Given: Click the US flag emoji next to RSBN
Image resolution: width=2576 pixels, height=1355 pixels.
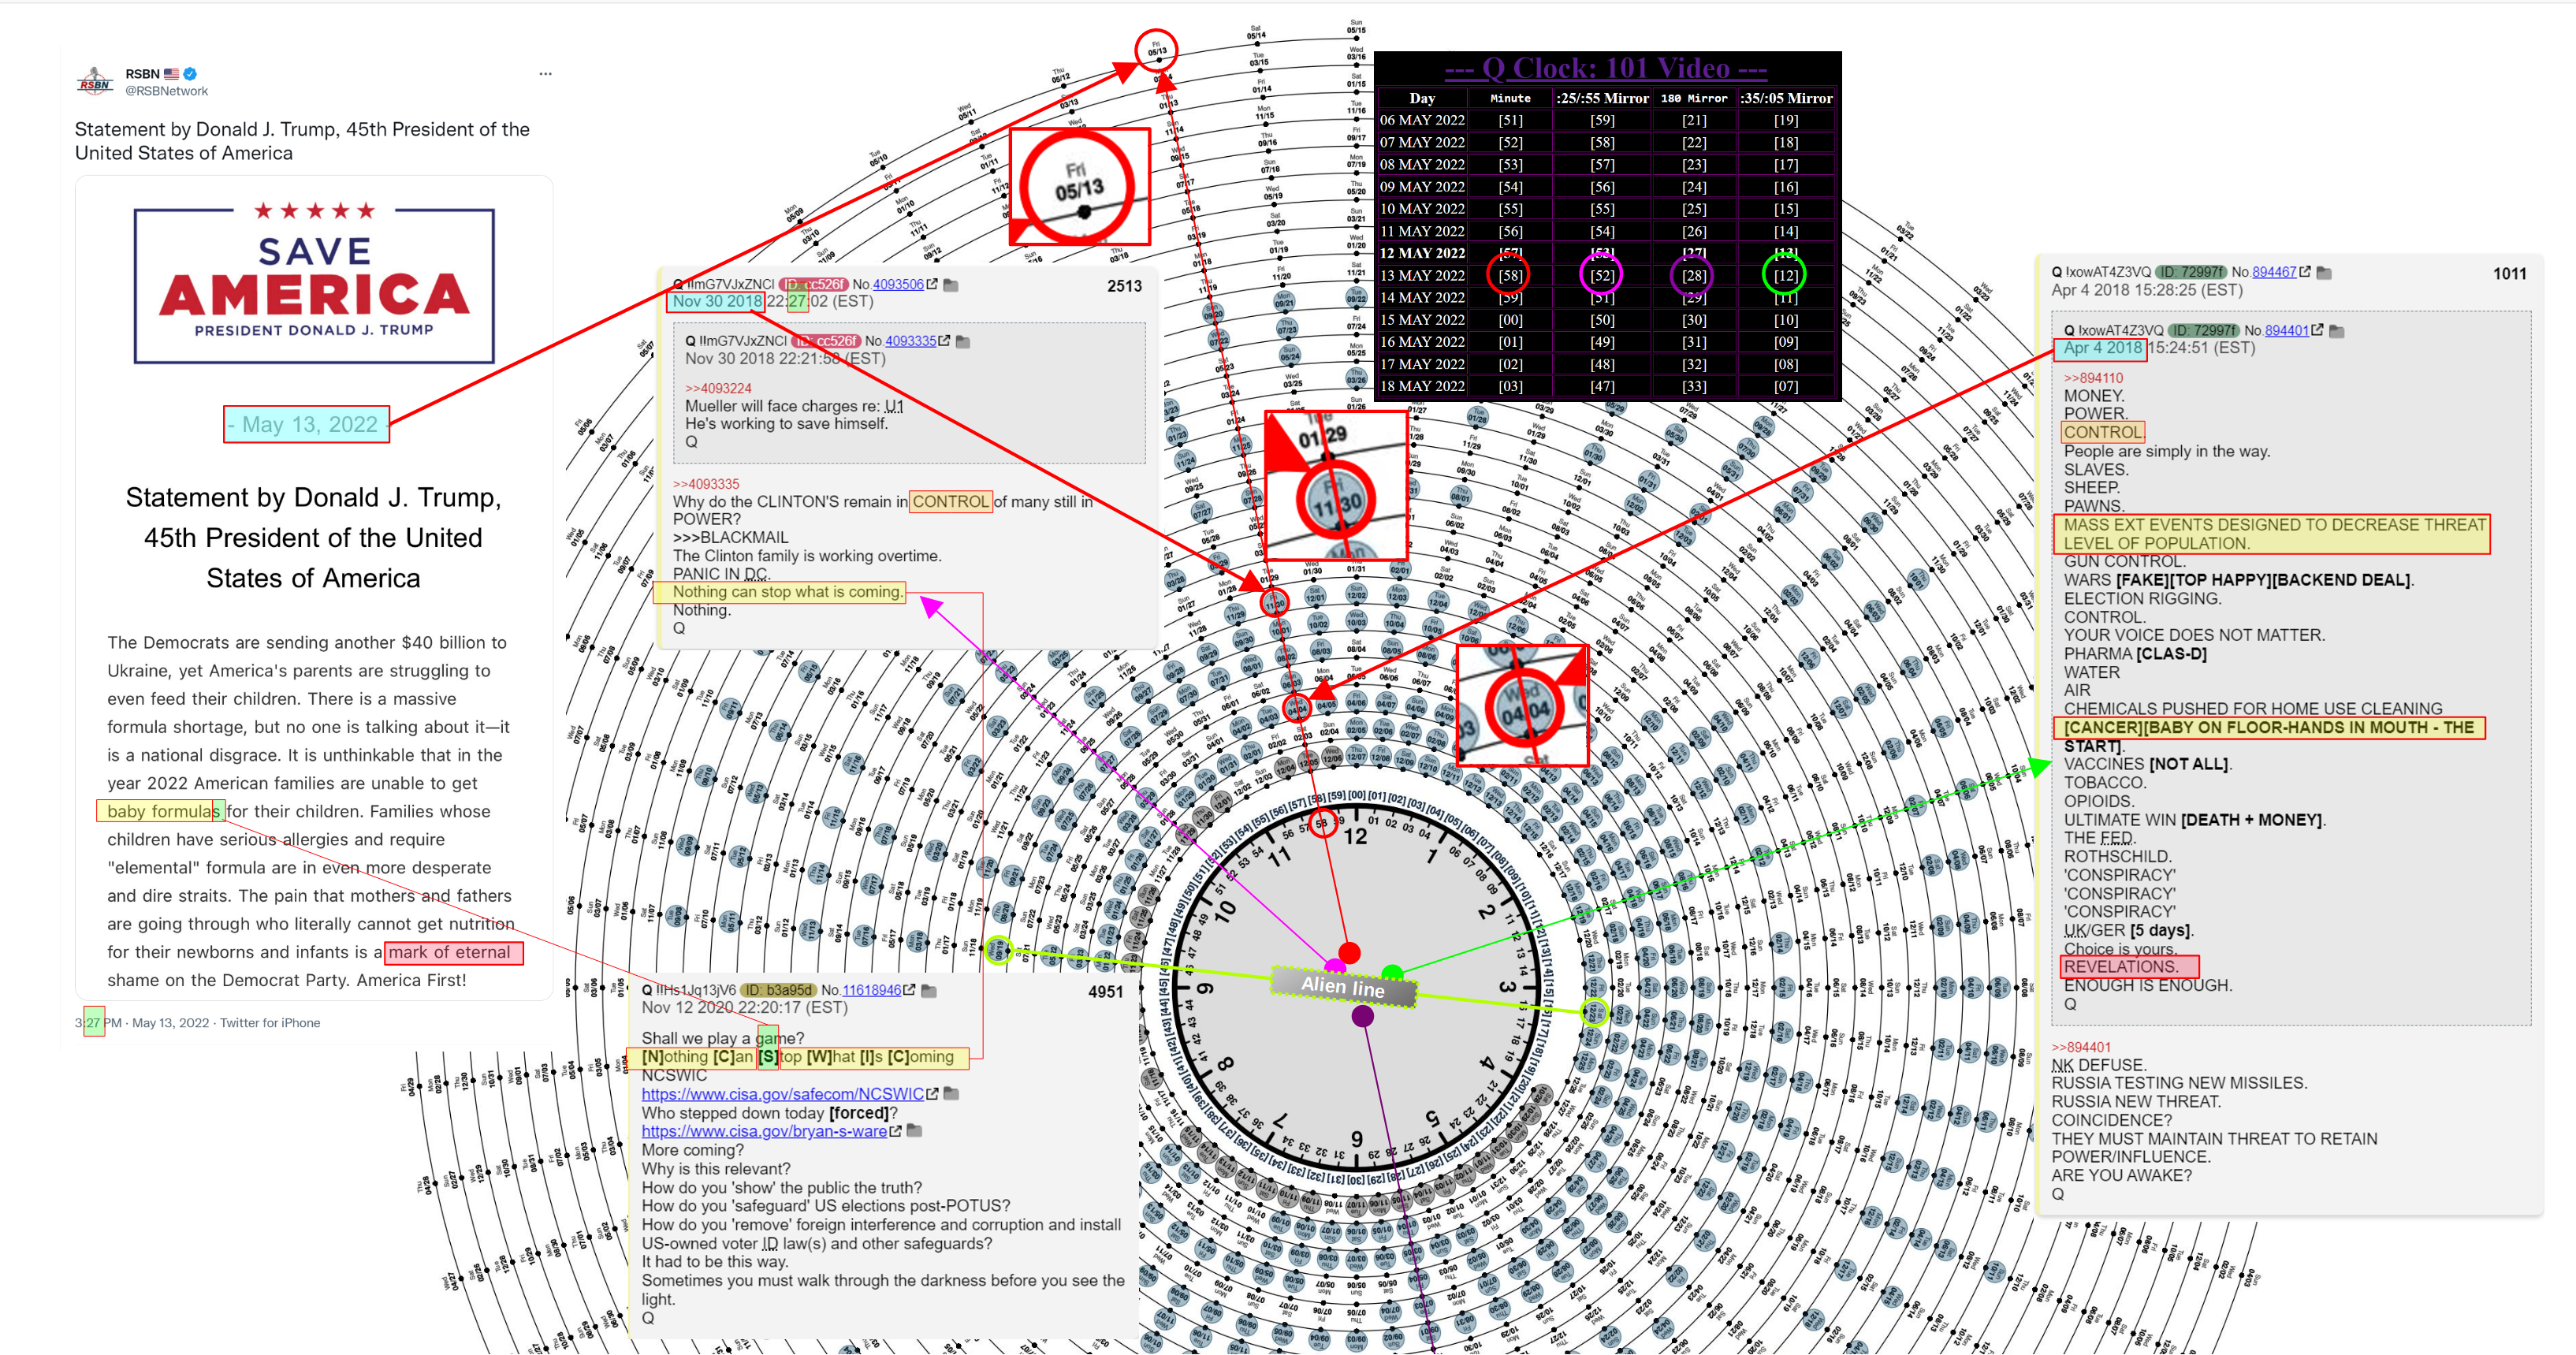Looking at the screenshot, I should (172, 74).
